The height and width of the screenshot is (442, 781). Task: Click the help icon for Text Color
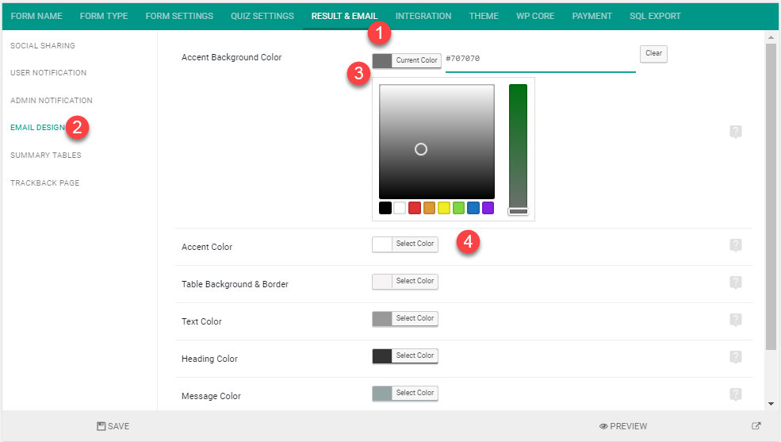tap(736, 320)
